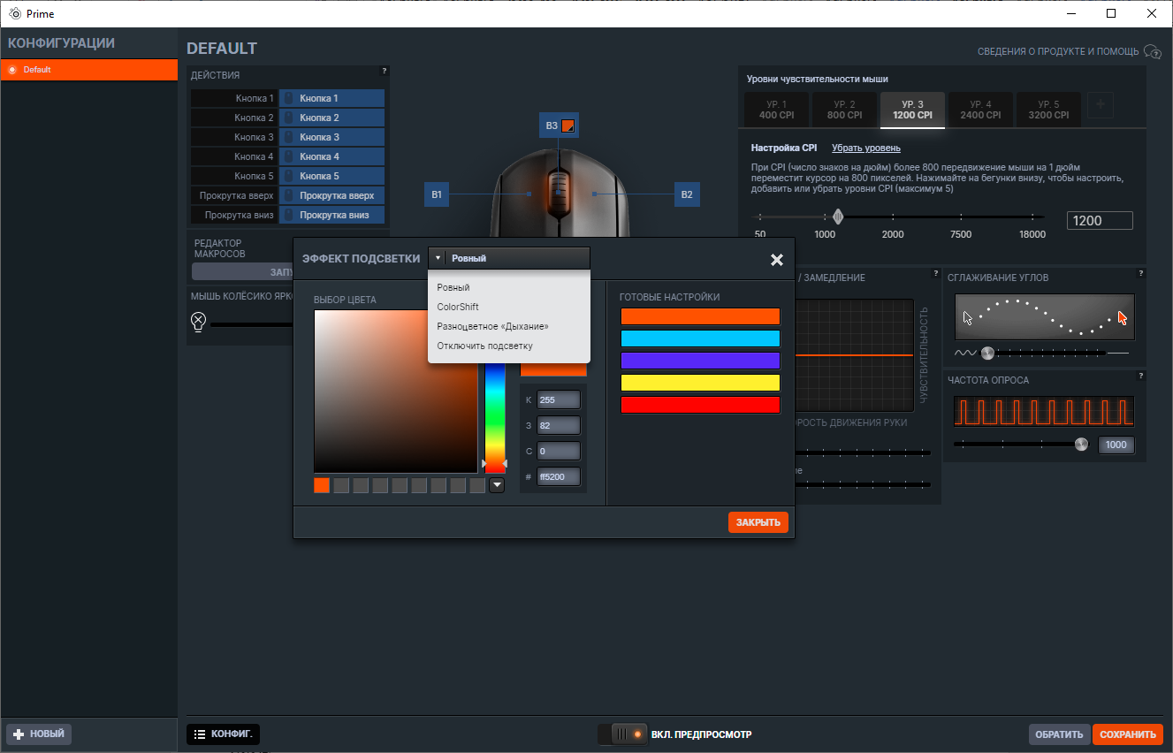
Task: Open the lighting effect dropdown arrow
Action: 438,258
